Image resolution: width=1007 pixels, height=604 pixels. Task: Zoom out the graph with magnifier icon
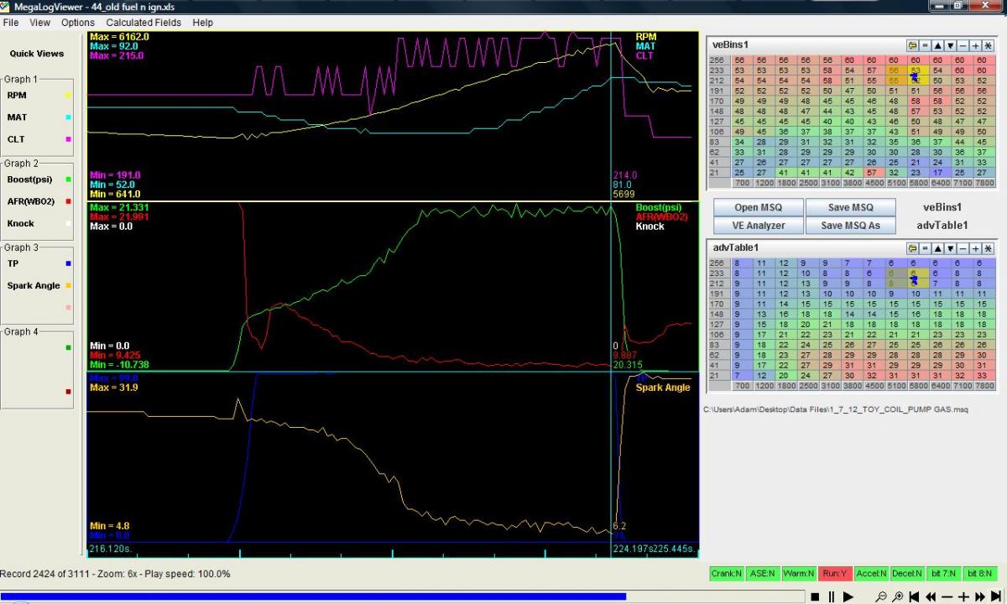coord(881,596)
